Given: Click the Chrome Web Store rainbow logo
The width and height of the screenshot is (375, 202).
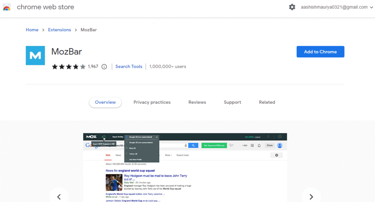Looking at the screenshot, I should [x=7, y=7].
